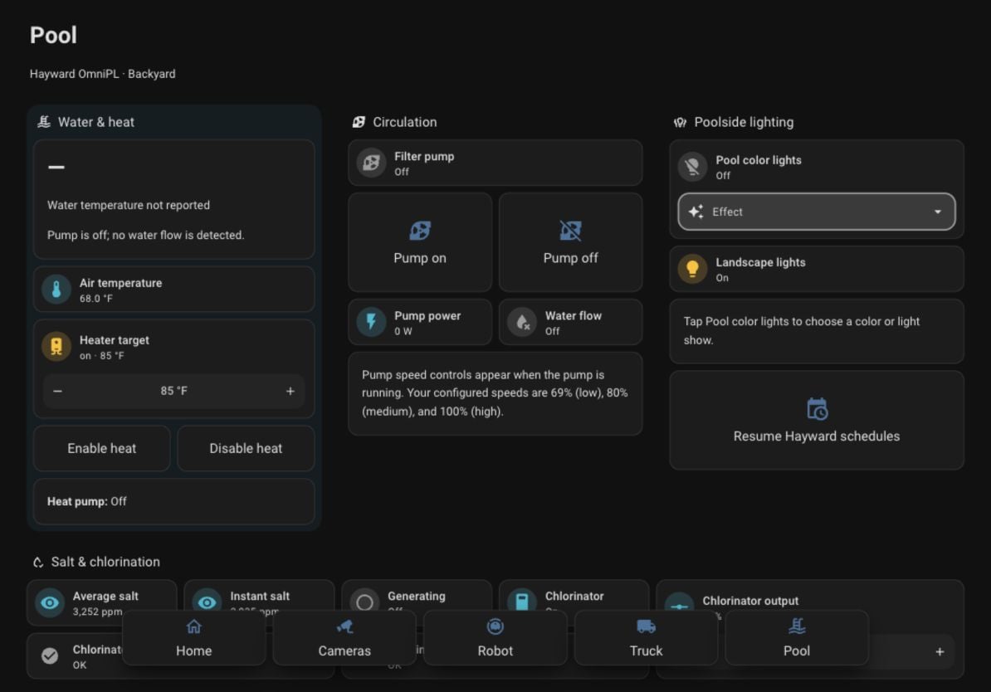
Task: Click the pump speed controls info text
Action: (495, 393)
